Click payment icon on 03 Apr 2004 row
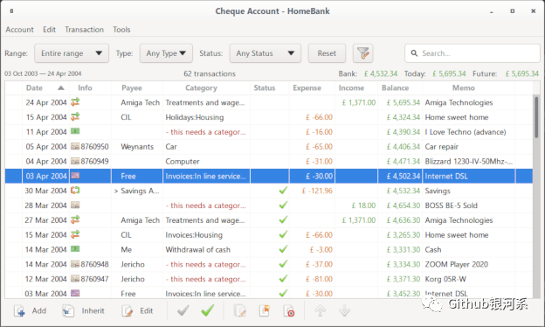The image size is (545, 327). [x=75, y=176]
